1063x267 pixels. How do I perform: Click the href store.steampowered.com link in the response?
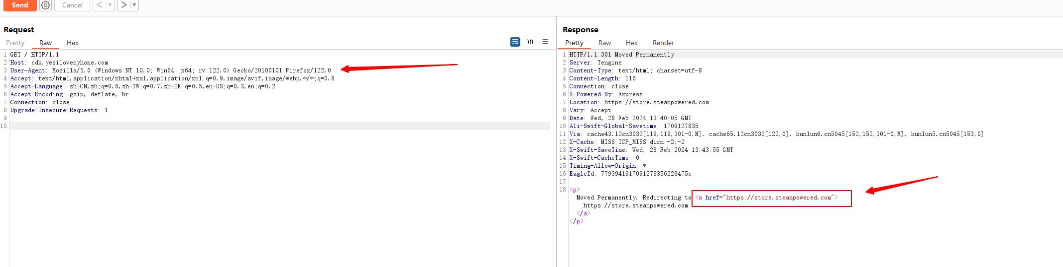coord(778,198)
